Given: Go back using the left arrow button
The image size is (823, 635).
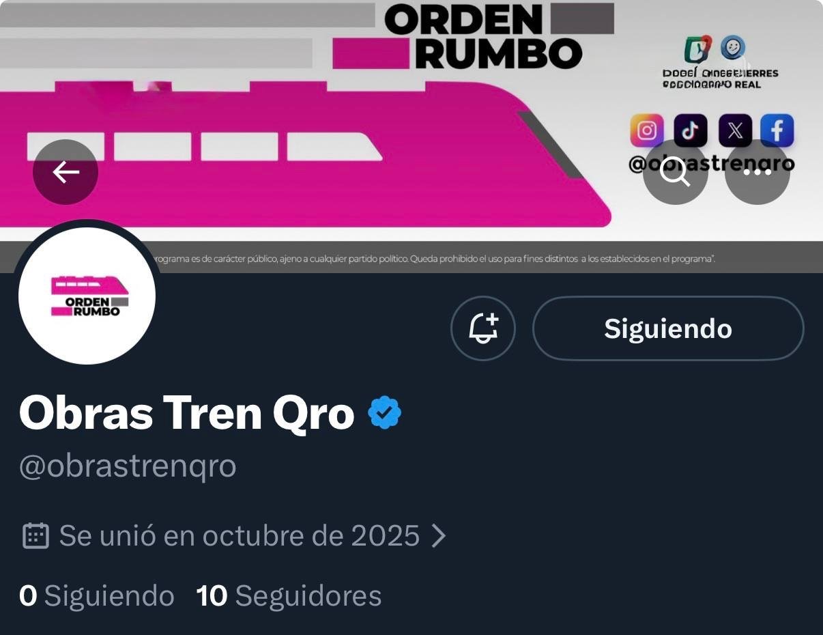Looking at the screenshot, I should [66, 172].
